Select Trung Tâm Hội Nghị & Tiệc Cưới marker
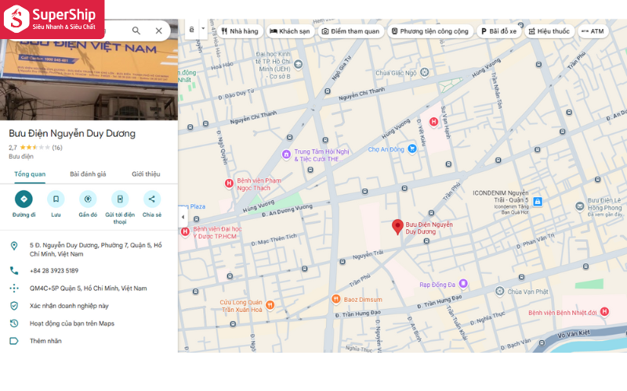627x391 pixels. [286, 154]
